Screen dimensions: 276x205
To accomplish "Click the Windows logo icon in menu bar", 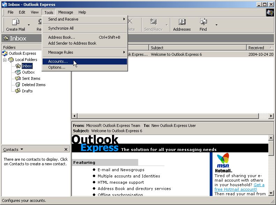I will pos(270,13).
